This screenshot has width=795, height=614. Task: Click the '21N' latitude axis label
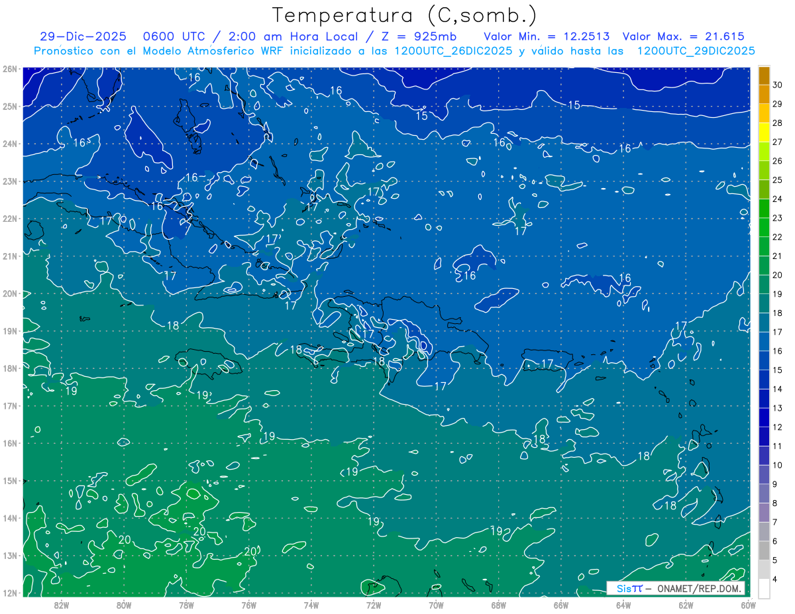click(x=10, y=256)
